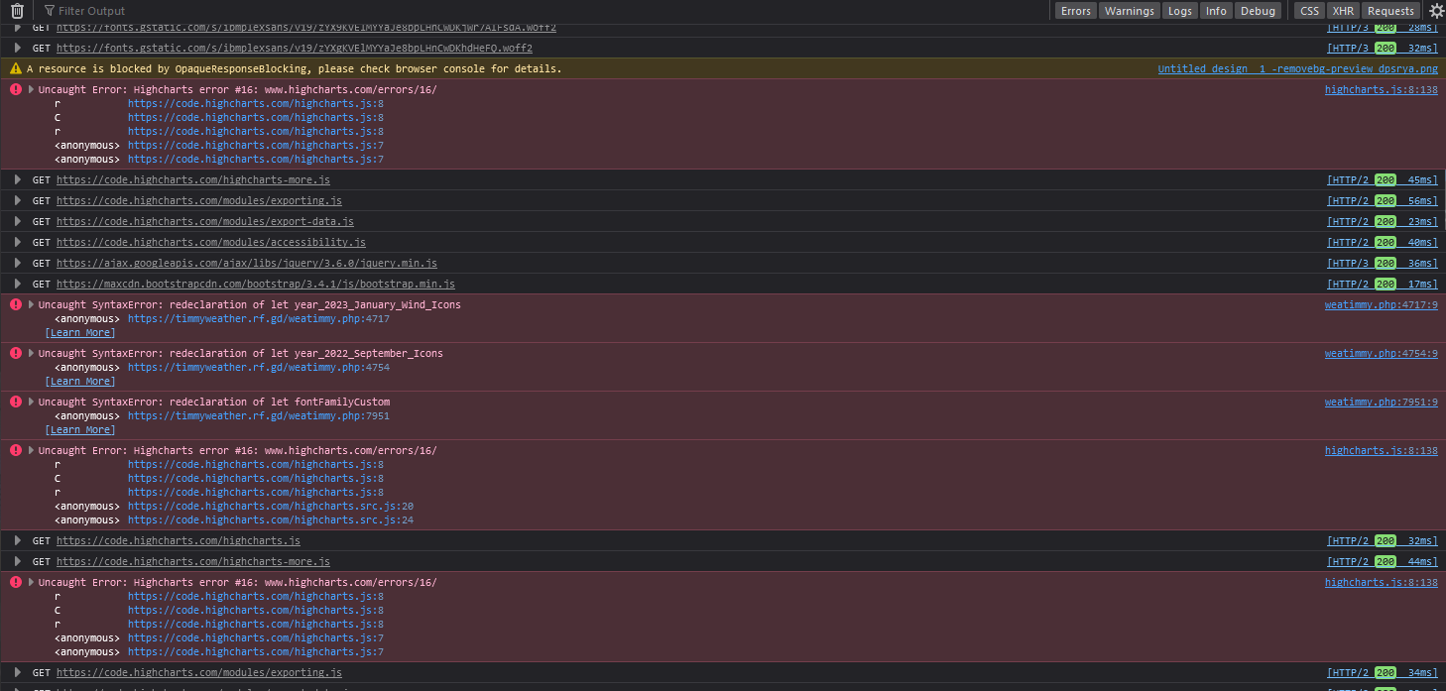Viewport: 1446px width, 691px height.
Task: Toggle the Warnings filter button
Action: click(x=1129, y=11)
